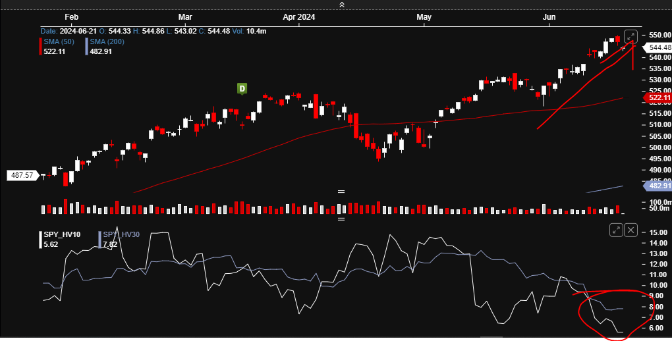Viewport: 672px width, 341px height.
Task: Click the Vol: 10.4m readout
Action: click(250, 32)
